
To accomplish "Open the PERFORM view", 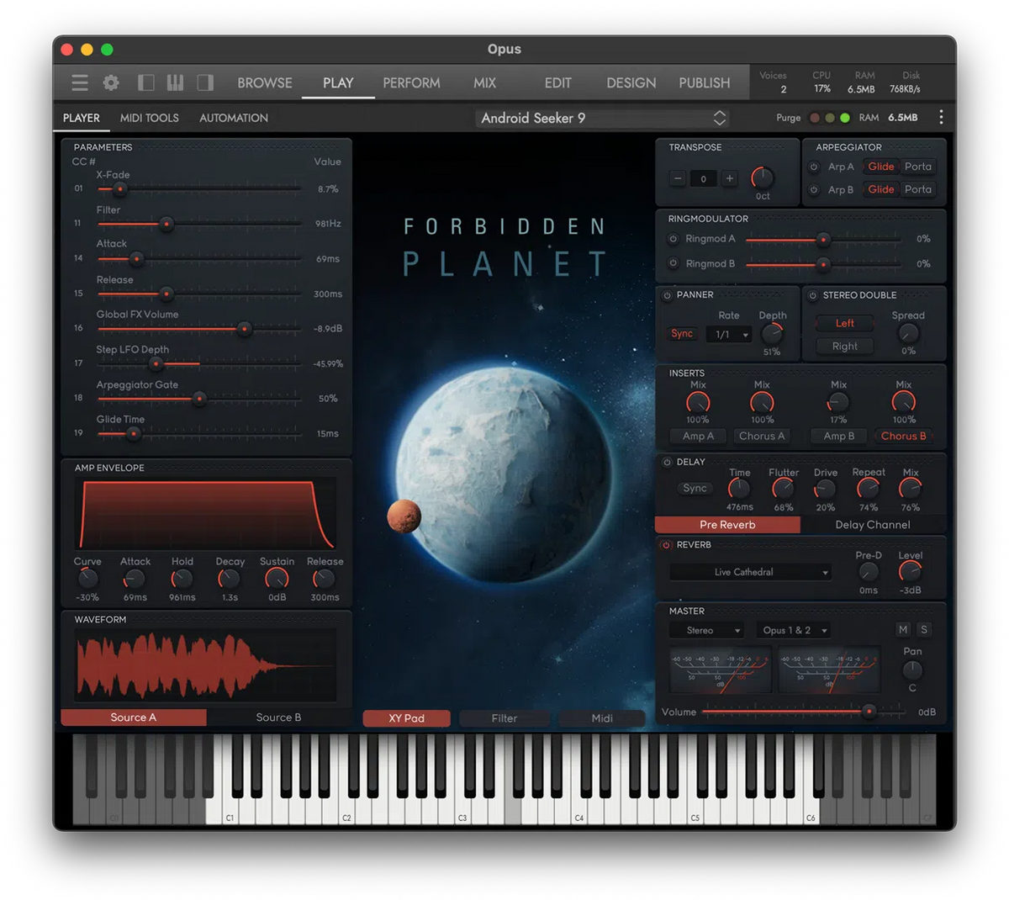I will point(411,82).
